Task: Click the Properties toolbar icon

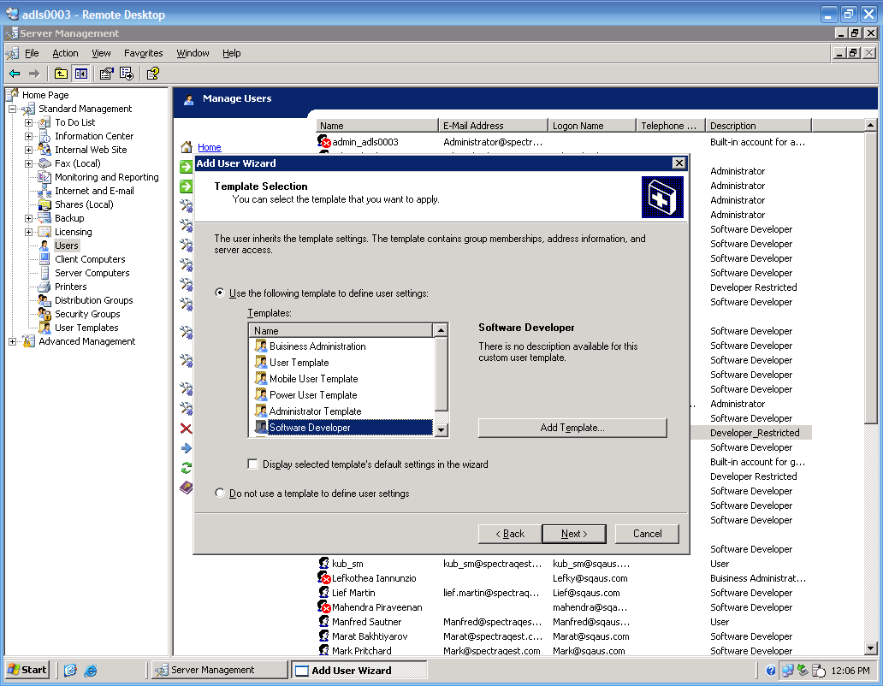Action: 107,74
